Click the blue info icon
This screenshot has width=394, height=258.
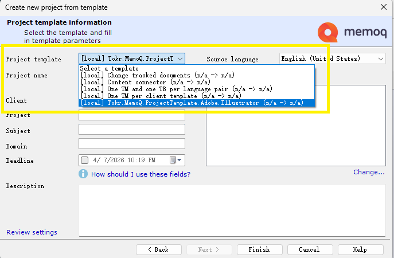pos(83,174)
